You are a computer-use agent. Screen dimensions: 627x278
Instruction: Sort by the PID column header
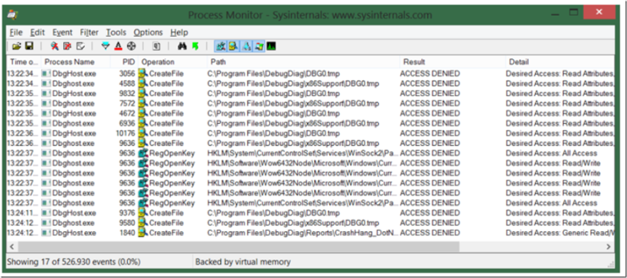(x=124, y=62)
